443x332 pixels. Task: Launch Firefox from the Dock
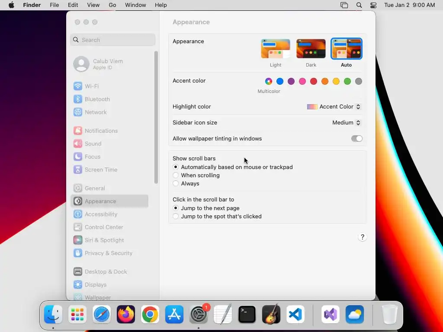[x=126, y=314]
